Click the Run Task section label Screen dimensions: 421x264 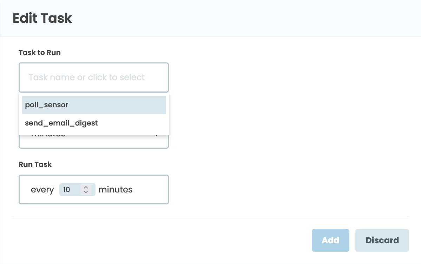pos(35,164)
